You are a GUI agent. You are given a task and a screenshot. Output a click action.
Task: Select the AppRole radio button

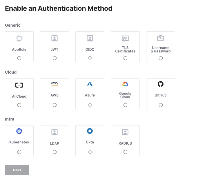[19, 58]
